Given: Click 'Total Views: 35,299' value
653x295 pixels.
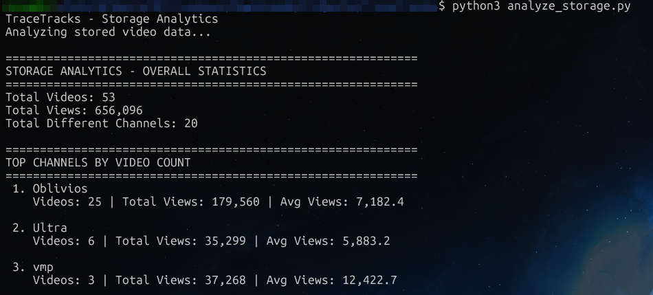Looking at the screenshot, I should pos(180,241).
